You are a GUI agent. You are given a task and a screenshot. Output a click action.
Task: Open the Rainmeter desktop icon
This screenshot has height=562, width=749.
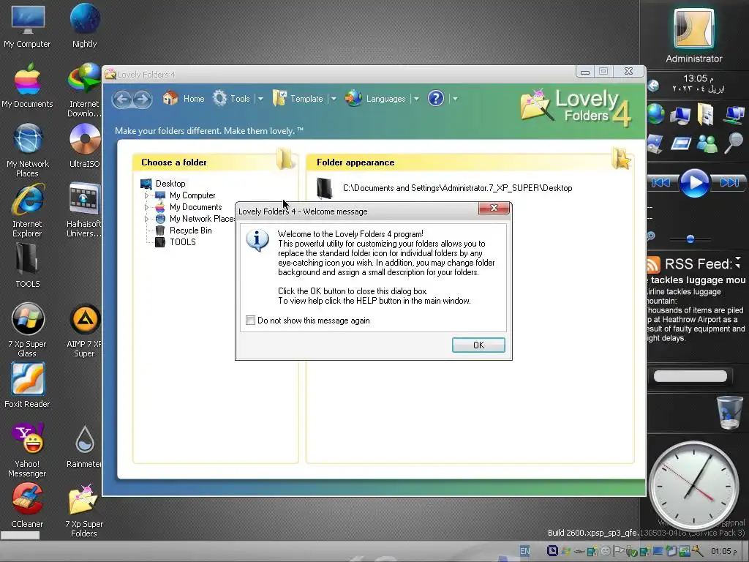[85, 446]
